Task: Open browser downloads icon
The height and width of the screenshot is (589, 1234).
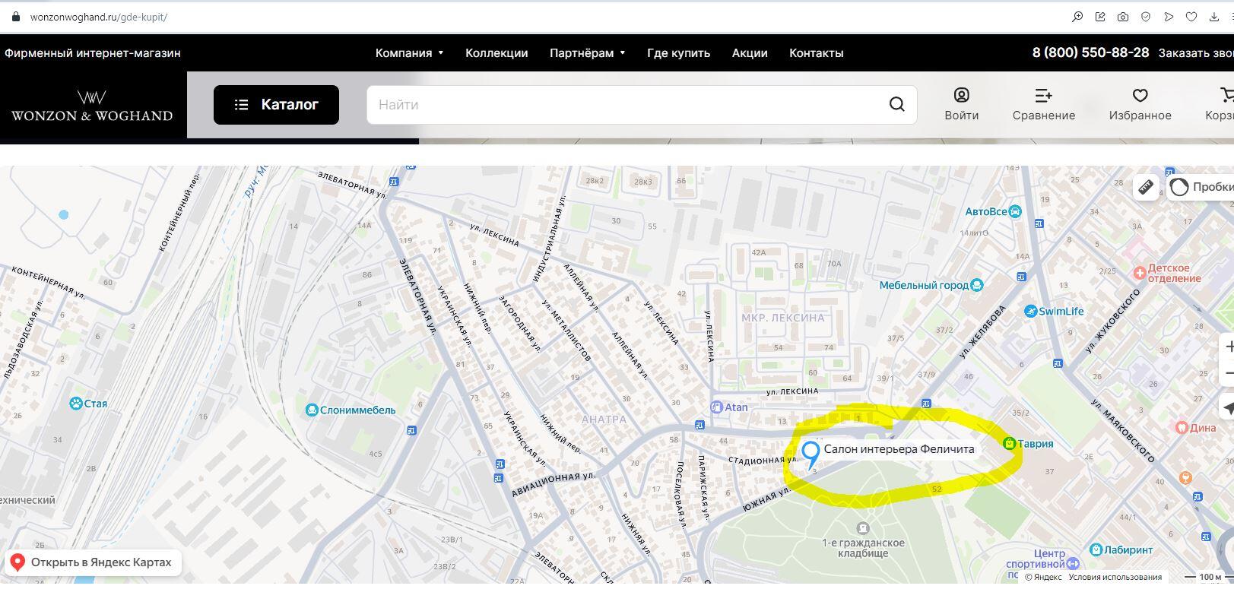Action: pyautogui.click(x=1214, y=17)
